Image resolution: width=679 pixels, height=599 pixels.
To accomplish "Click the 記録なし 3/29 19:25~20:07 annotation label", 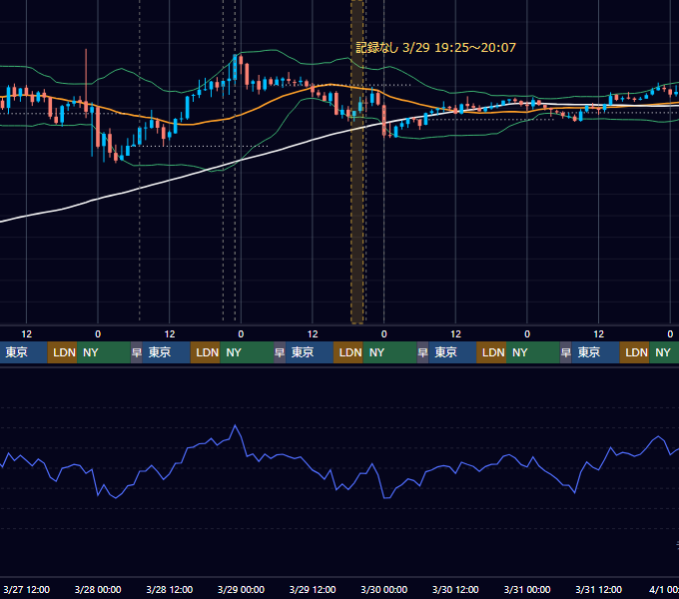I will 435,48.
